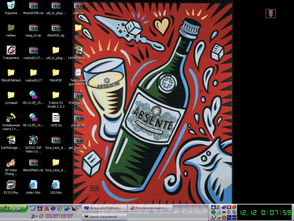
Task: Launch the EZ-DJ Plus shortcut
Action: click(x=11, y=187)
